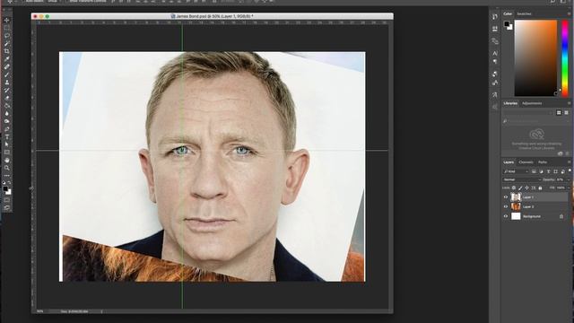The width and height of the screenshot is (574, 323).
Task: Open the Libraries panel options menu
Action: (x=570, y=103)
